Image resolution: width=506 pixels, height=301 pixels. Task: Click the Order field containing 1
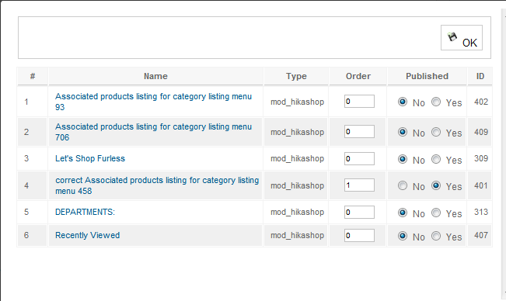[x=359, y=185]
